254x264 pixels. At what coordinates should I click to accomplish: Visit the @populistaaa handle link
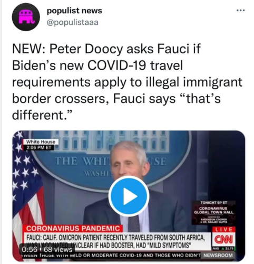[x=72, y=22]
